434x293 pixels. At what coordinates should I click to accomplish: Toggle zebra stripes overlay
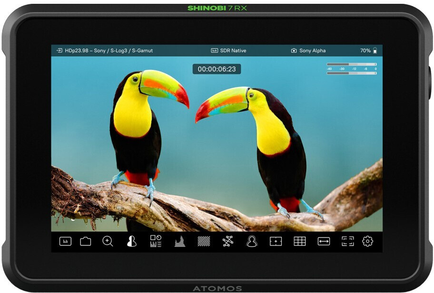[x=204, y=241]
